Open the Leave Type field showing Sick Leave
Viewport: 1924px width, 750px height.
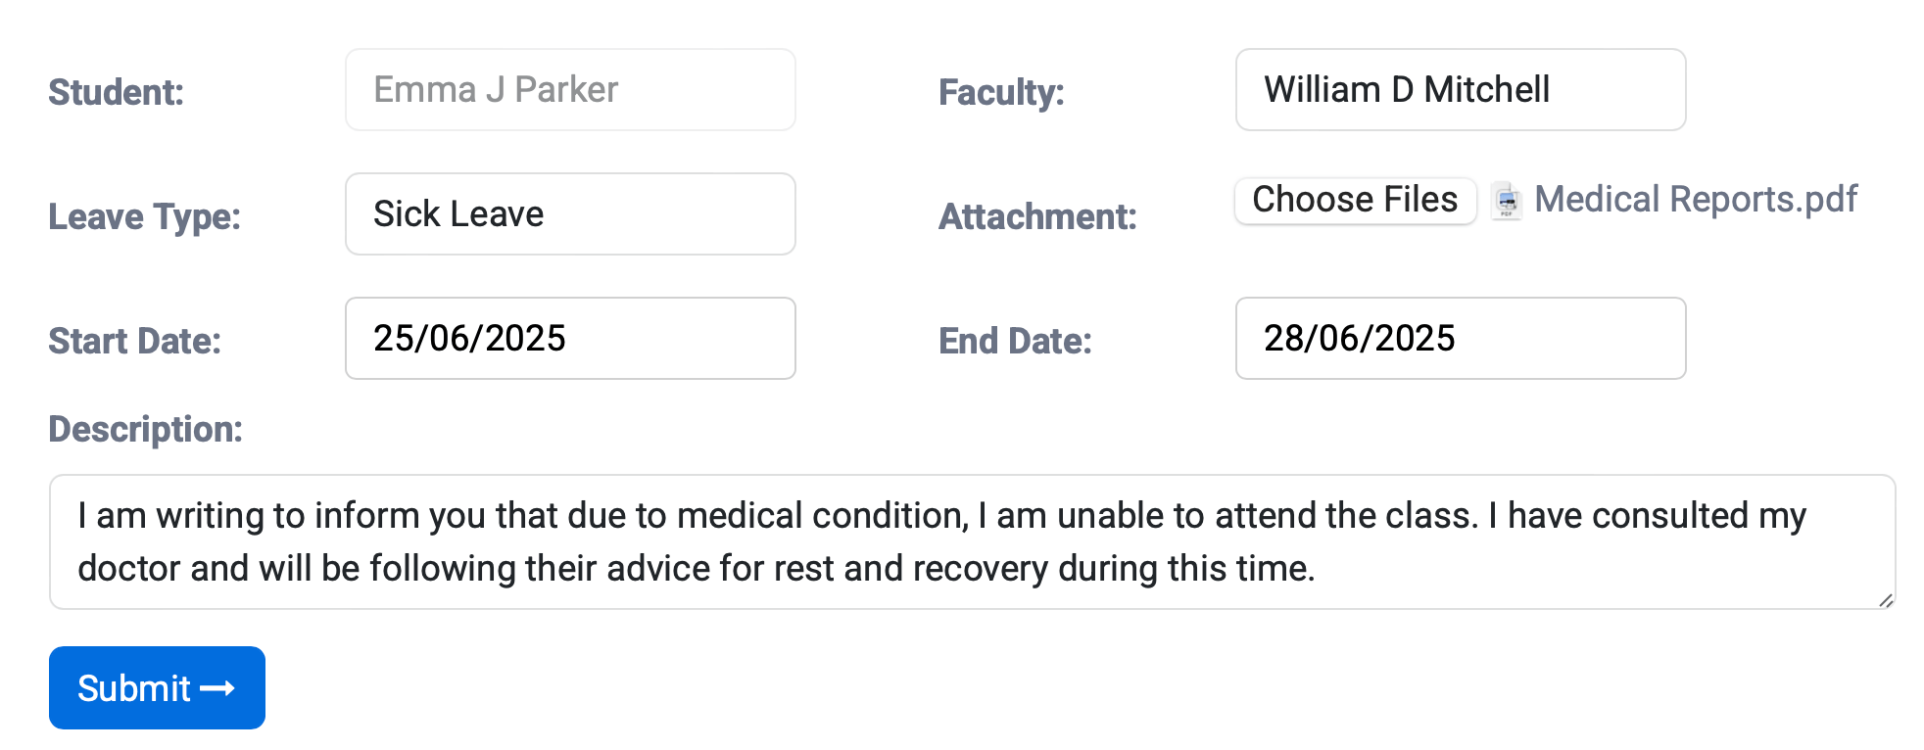click(x=570, y=214)
